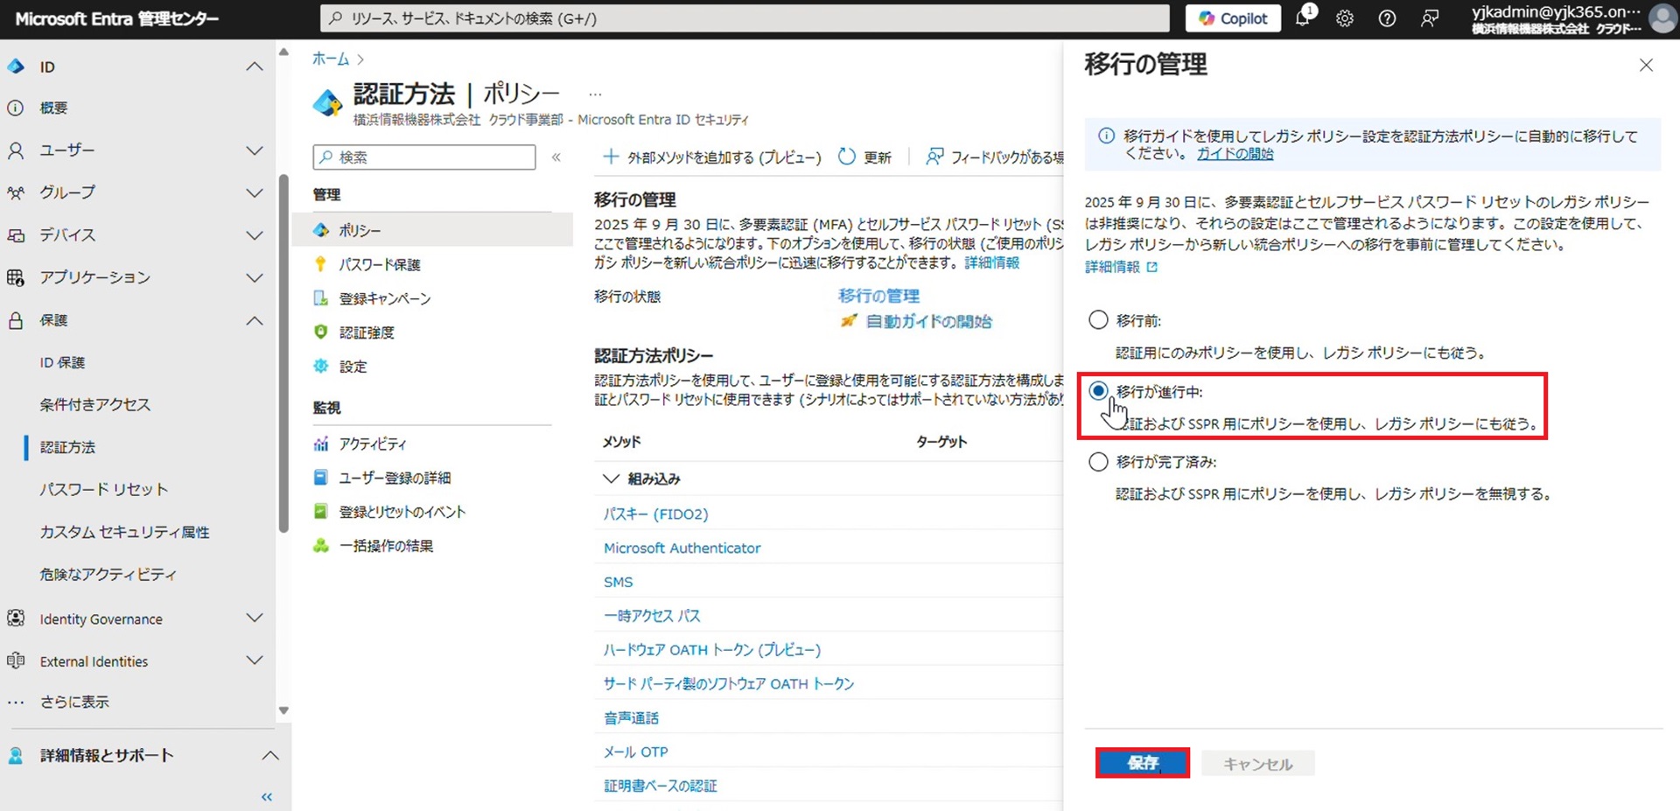Viewport: 1680px width, 811px height.
Task: Click the 検索 field in the menu panel
Action: [x=424, y=157]
